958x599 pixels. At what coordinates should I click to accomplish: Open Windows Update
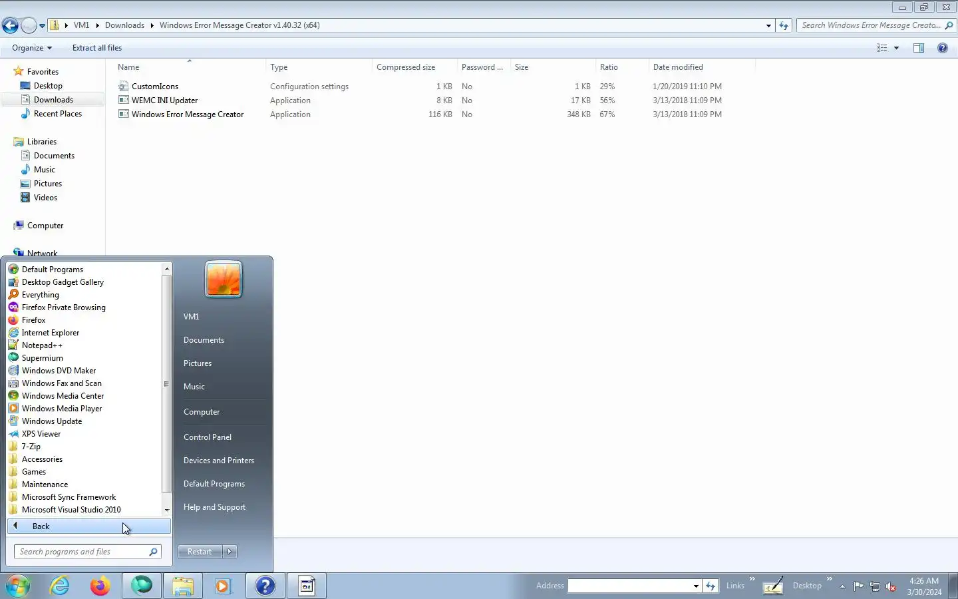[x=52, y=421]
